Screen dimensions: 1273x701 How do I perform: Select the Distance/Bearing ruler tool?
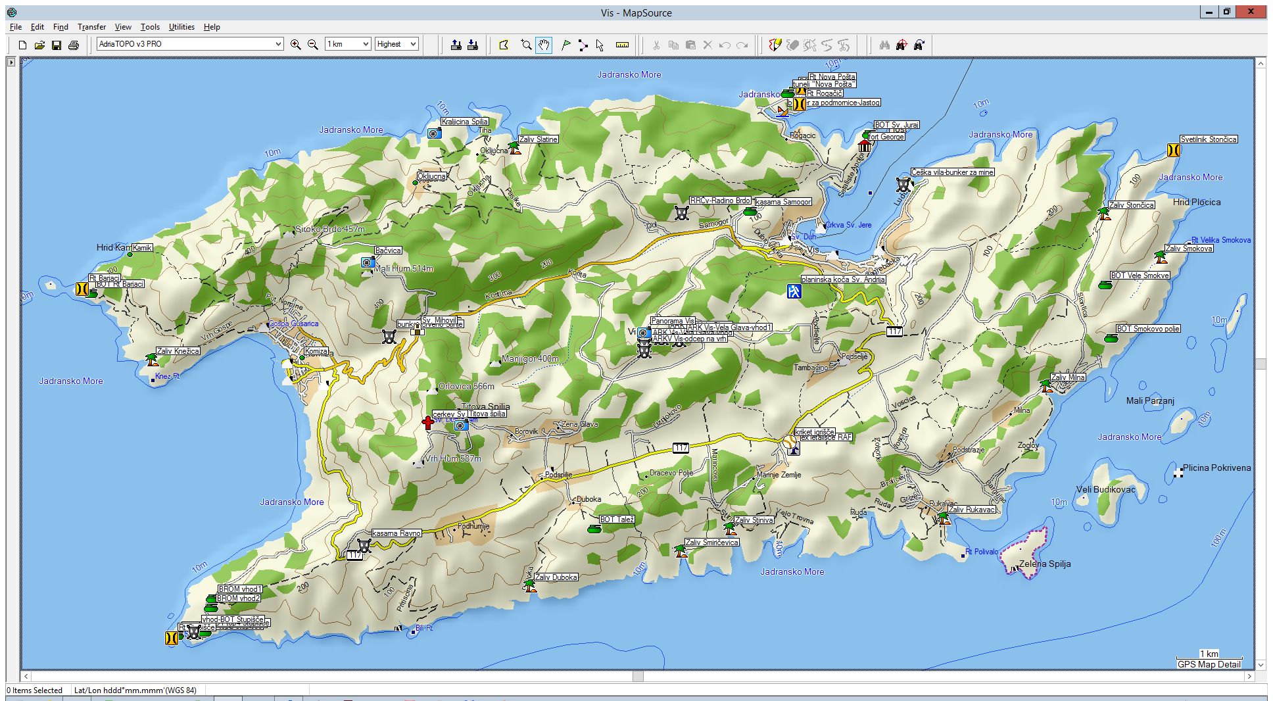point(622,45)
